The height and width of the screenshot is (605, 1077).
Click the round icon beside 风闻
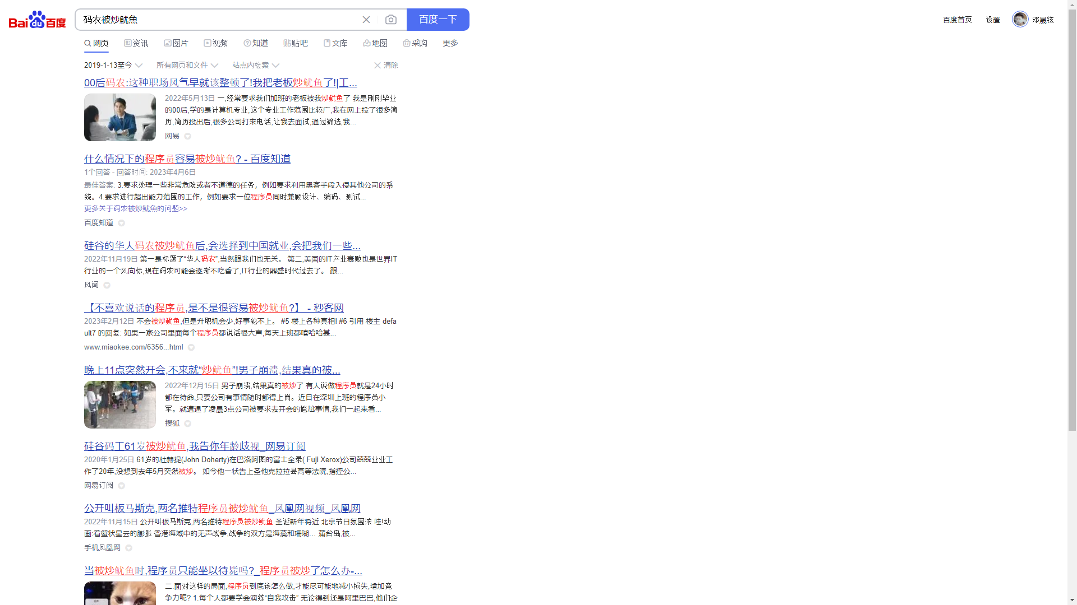pyautogui.click(x=107, y=285)
